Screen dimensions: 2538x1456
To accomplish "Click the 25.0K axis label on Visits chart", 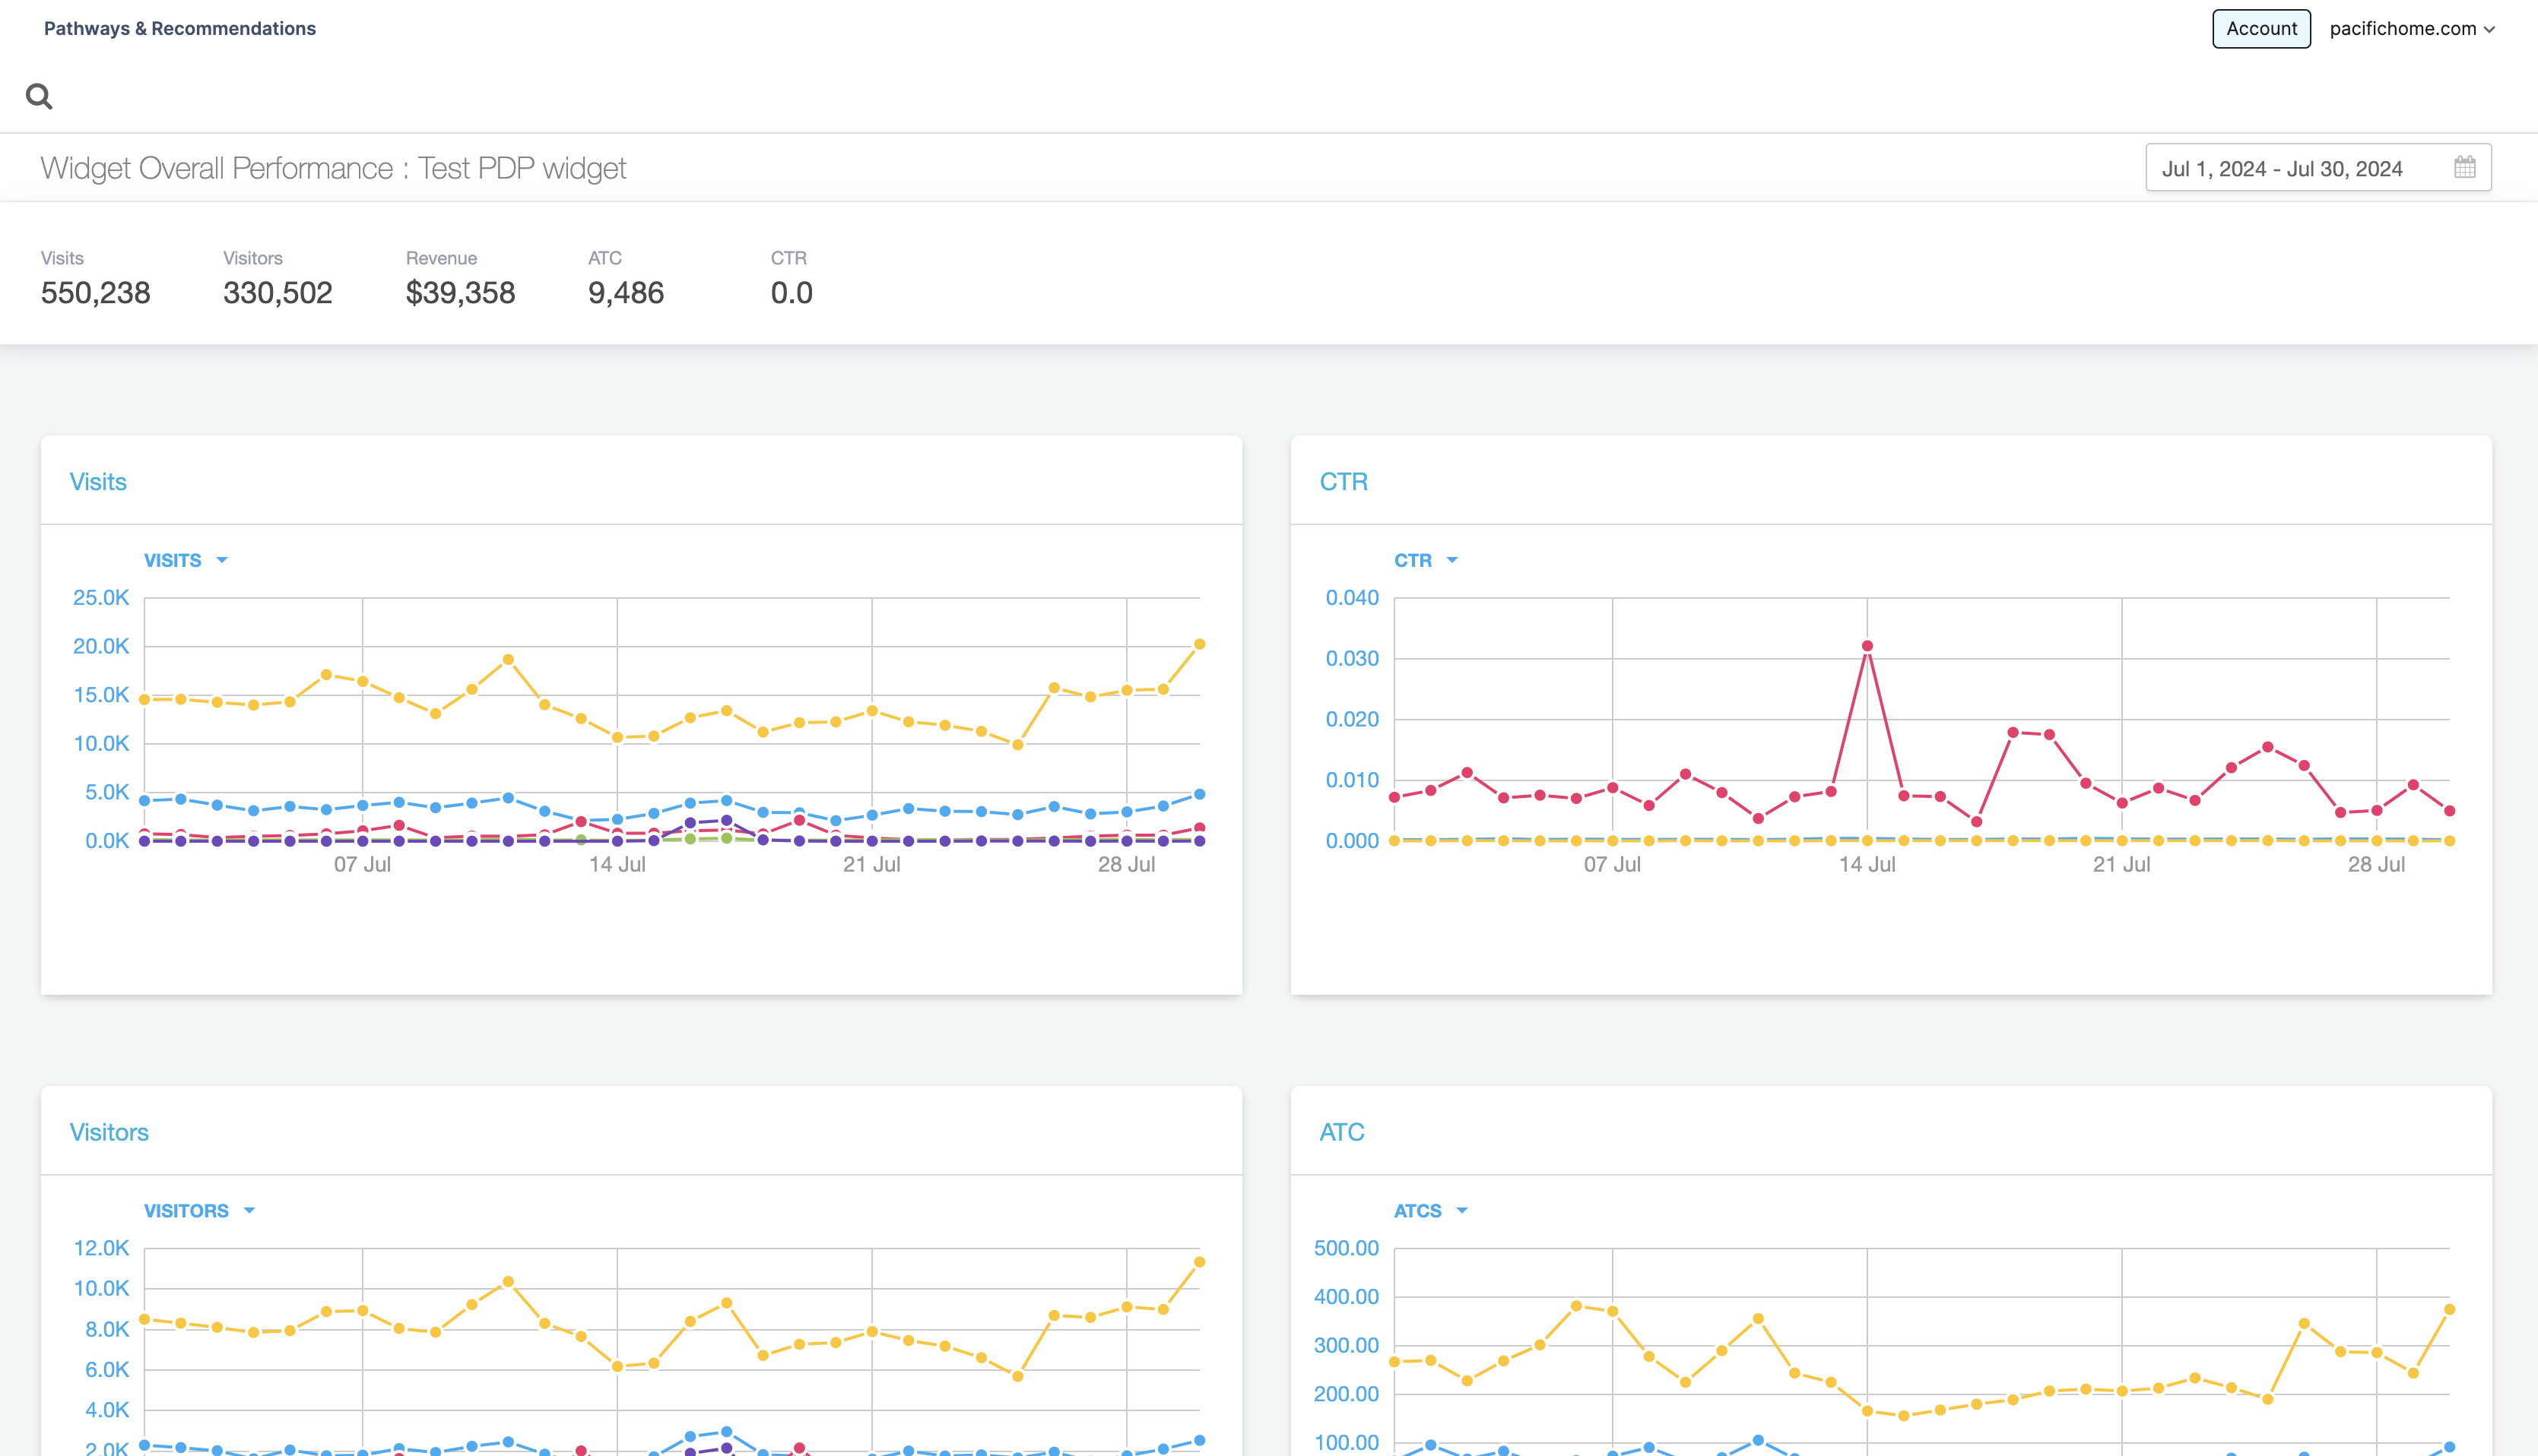I will (x=101, y=598).
